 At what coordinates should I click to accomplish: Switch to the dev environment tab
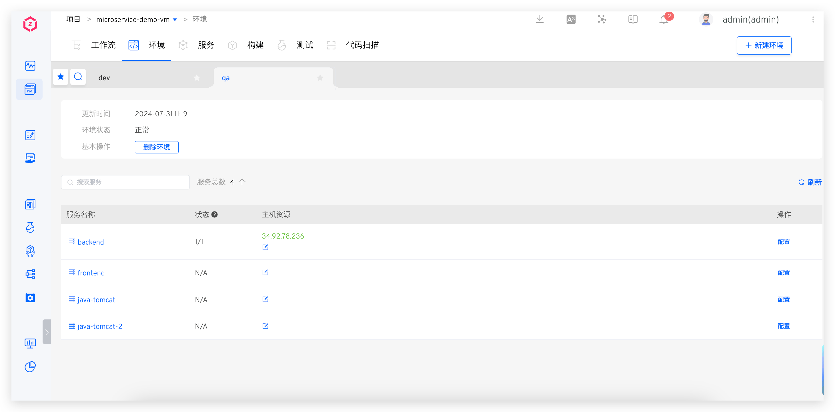point(104,78)
